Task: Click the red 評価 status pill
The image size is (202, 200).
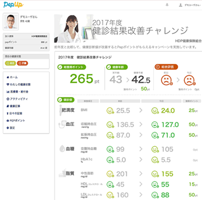Action: pos(22,63)
